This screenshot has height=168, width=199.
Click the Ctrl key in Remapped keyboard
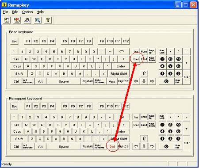(16, 146)
